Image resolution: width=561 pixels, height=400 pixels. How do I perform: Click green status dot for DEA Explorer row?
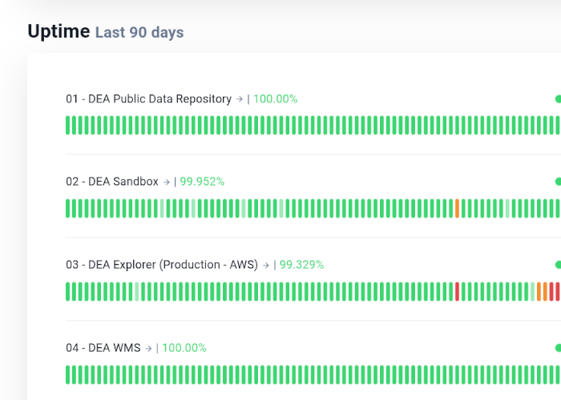tap(558, 265)
